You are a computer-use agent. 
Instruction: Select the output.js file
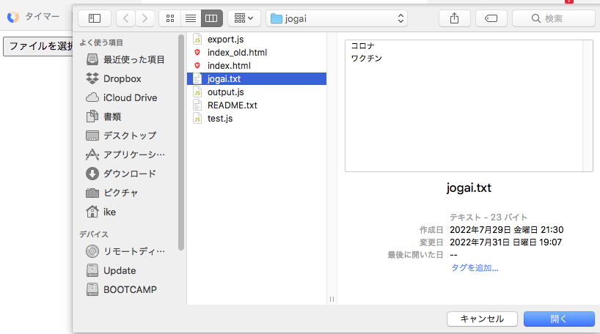pyautogui.click(x=257, y=92)
